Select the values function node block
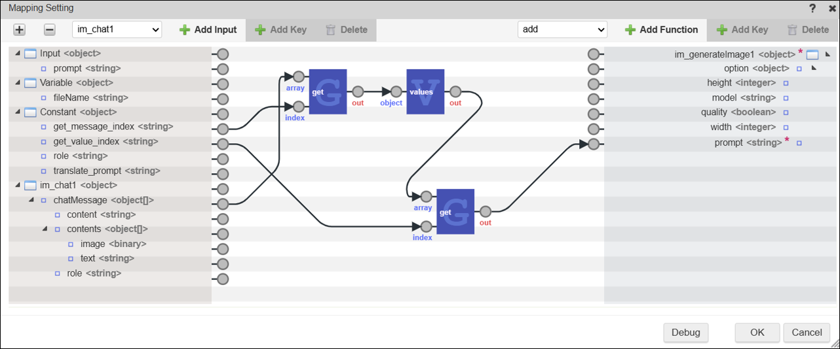The width and height of the screenshot is (840, 349). click(x=425, y=91)
